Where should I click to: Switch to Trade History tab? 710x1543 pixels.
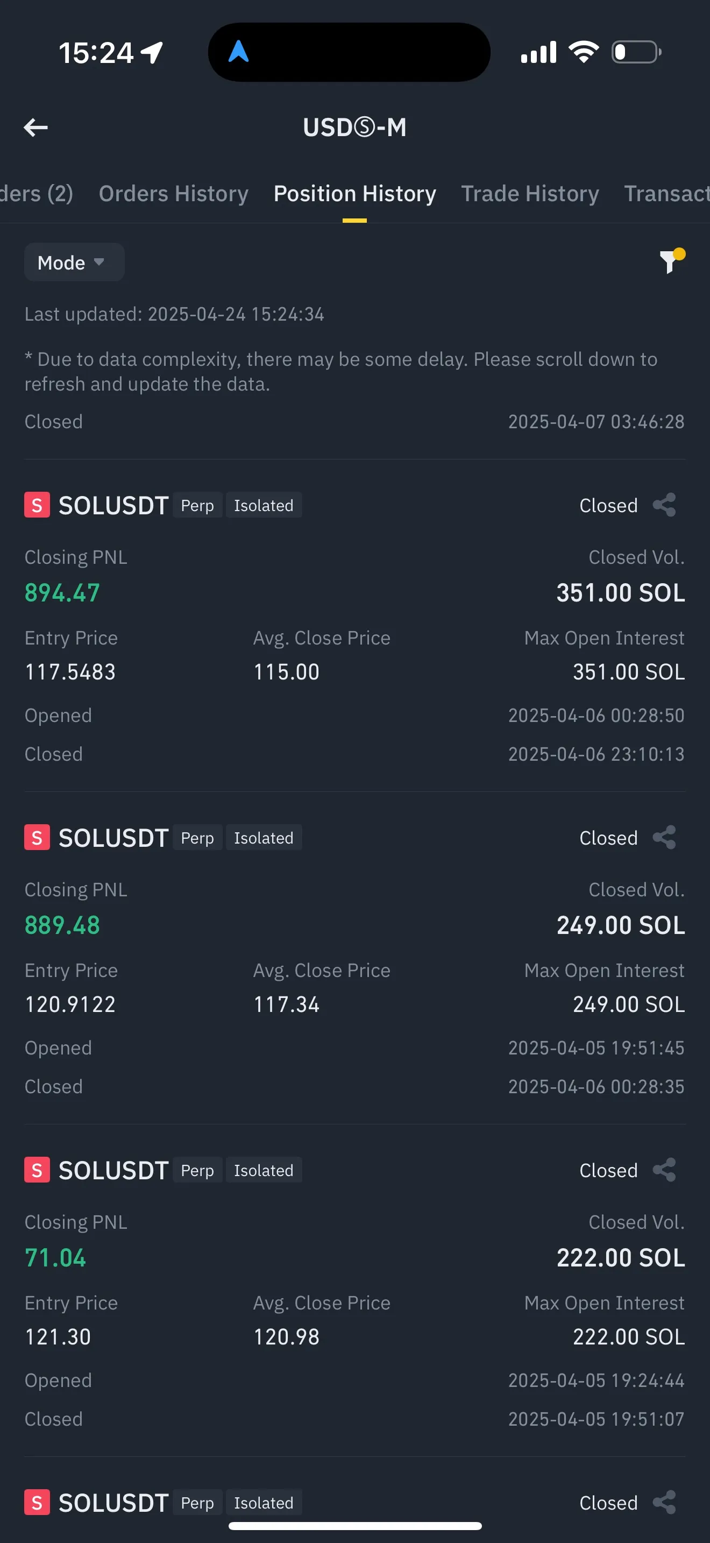(530, 194)
